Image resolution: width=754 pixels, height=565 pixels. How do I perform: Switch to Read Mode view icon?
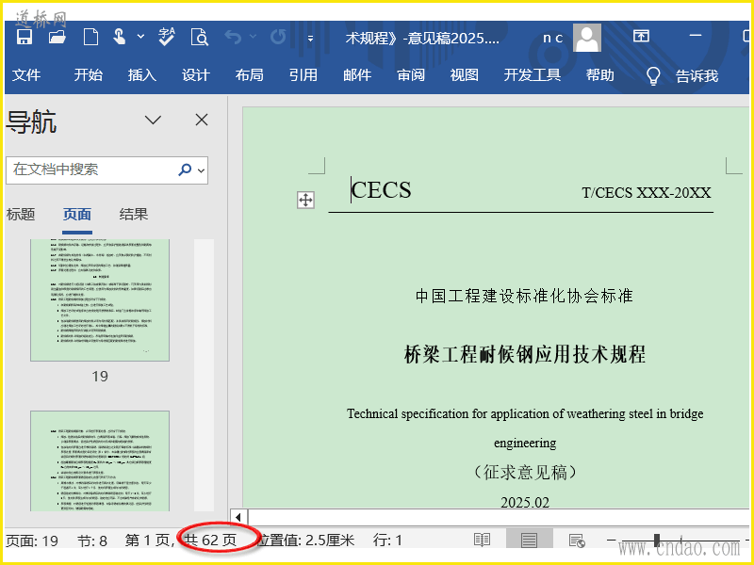pos(482,540)
